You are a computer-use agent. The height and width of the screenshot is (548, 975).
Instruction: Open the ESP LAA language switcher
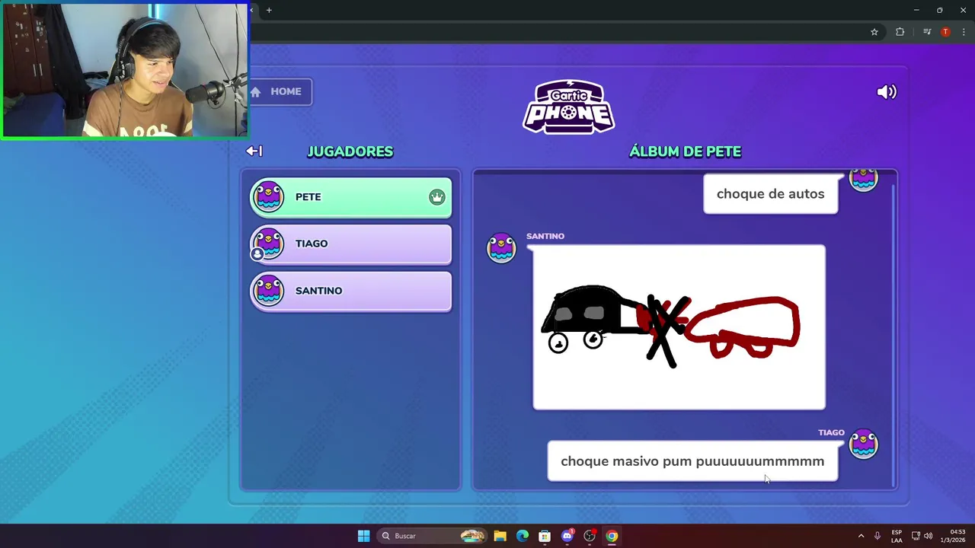pyautogui.click(x=897, y=536)
